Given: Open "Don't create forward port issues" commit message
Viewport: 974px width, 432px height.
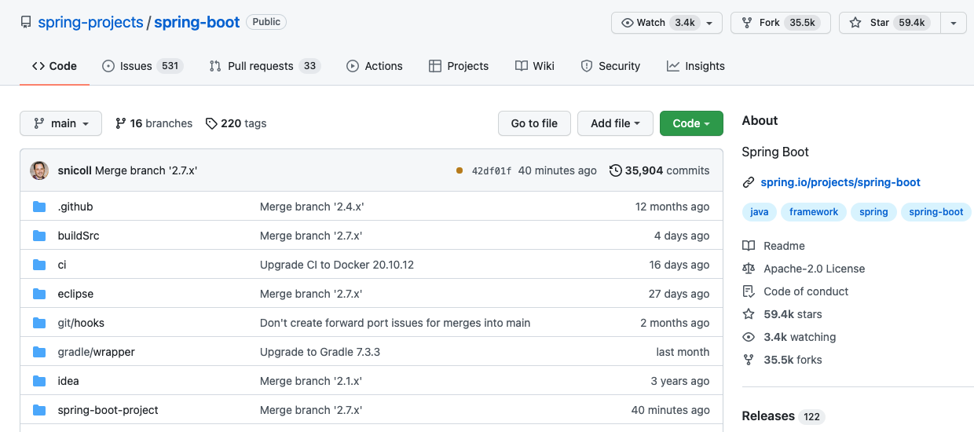Looking at the screenshot, I should (395, 323).
